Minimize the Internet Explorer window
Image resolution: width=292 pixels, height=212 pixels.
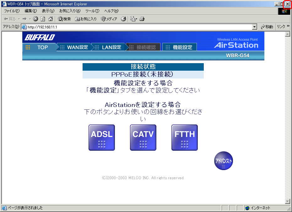(277, 4)
